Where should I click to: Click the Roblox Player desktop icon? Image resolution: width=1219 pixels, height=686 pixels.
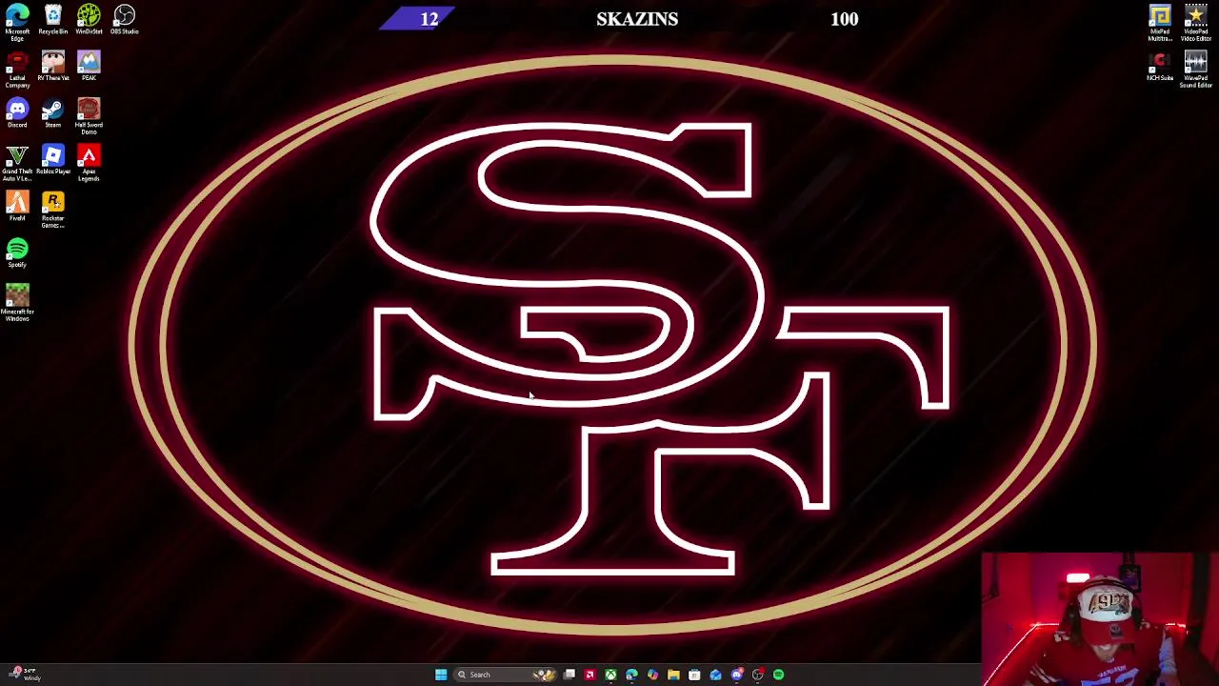click(x=52, y=160)
